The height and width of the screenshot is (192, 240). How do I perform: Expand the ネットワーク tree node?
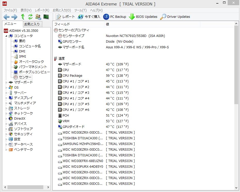6,113
